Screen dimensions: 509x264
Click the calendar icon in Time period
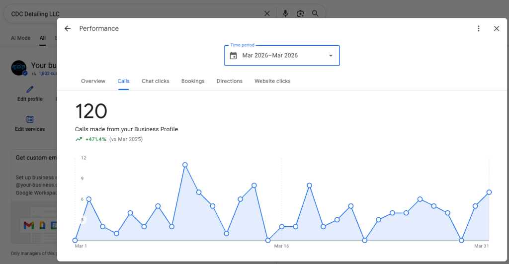(233, 56)
